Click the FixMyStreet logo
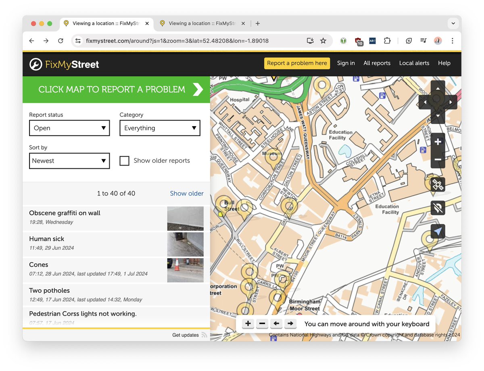Screen dimensions: 484x371 tap(64, 64)
